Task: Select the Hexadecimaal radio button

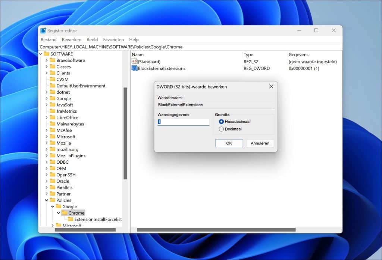Action: (x=221, y=122)
